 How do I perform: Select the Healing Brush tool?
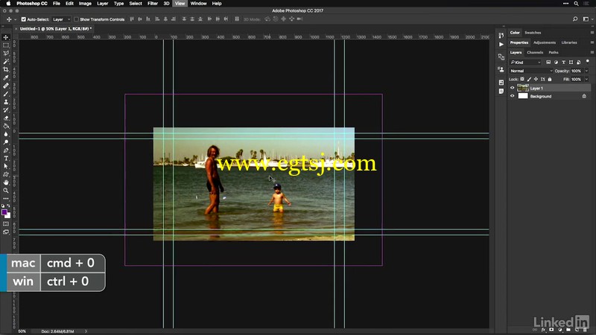(x=6, y=86)
